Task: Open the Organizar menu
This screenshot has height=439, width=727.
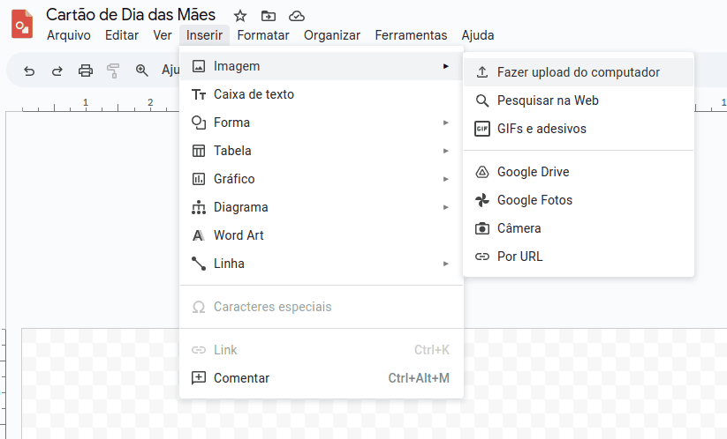Action: (x=332, y=35)
